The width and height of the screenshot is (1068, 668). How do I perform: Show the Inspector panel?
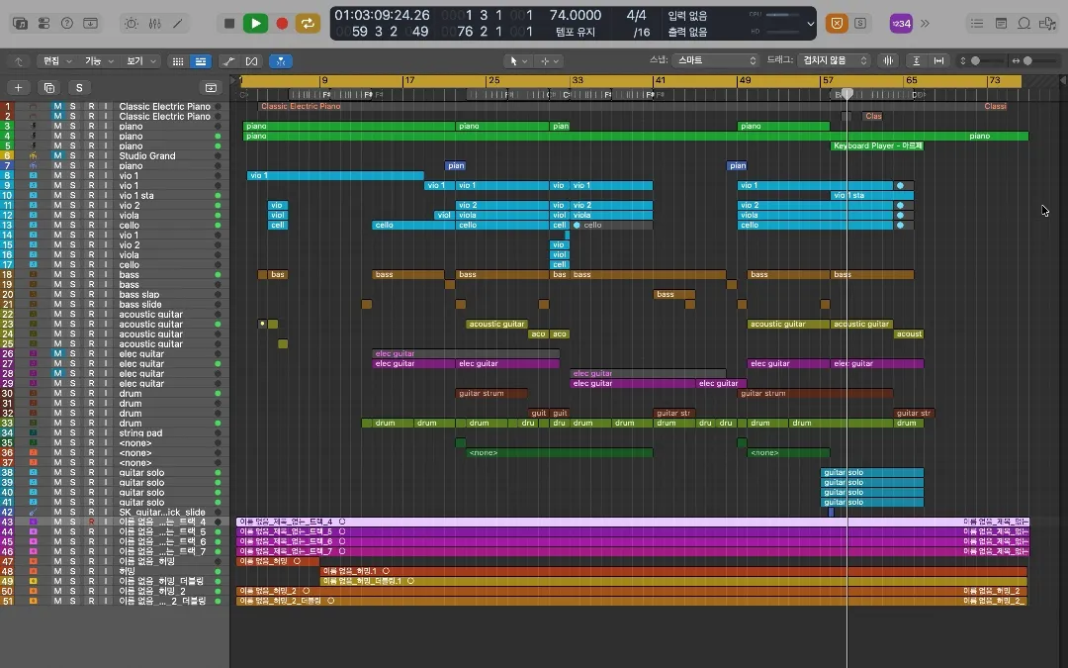[x=44, y=23]
